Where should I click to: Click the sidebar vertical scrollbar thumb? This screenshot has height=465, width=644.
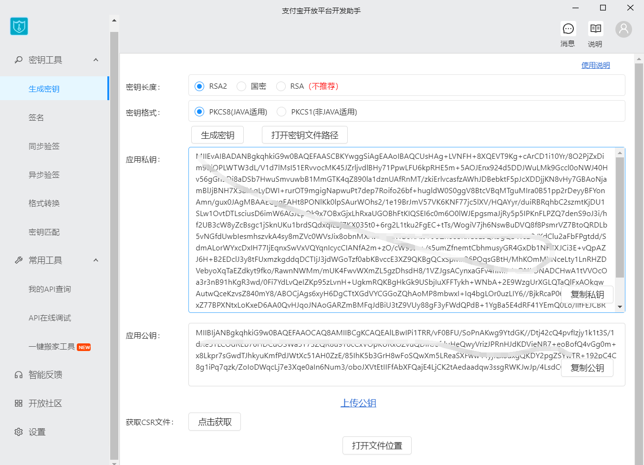click(114, 245)
